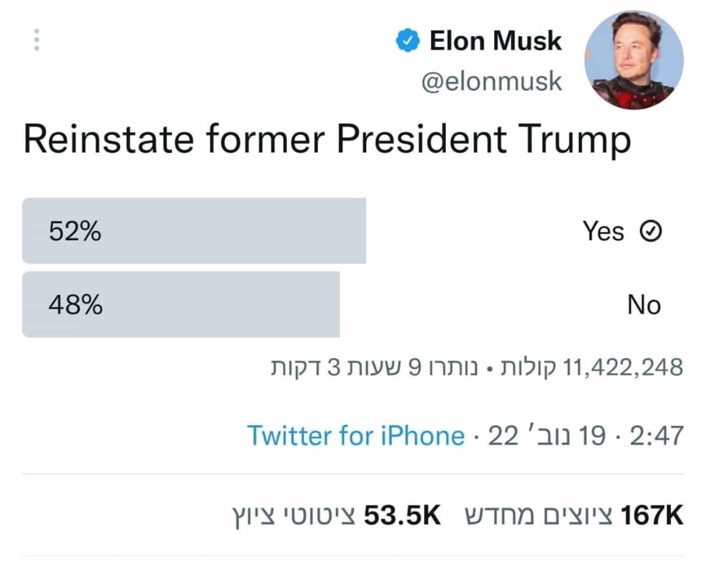The width and height of the screenshot is (706, 564).
Task: Click the circular vote indicator beside Yes
Action: point(651,230)
